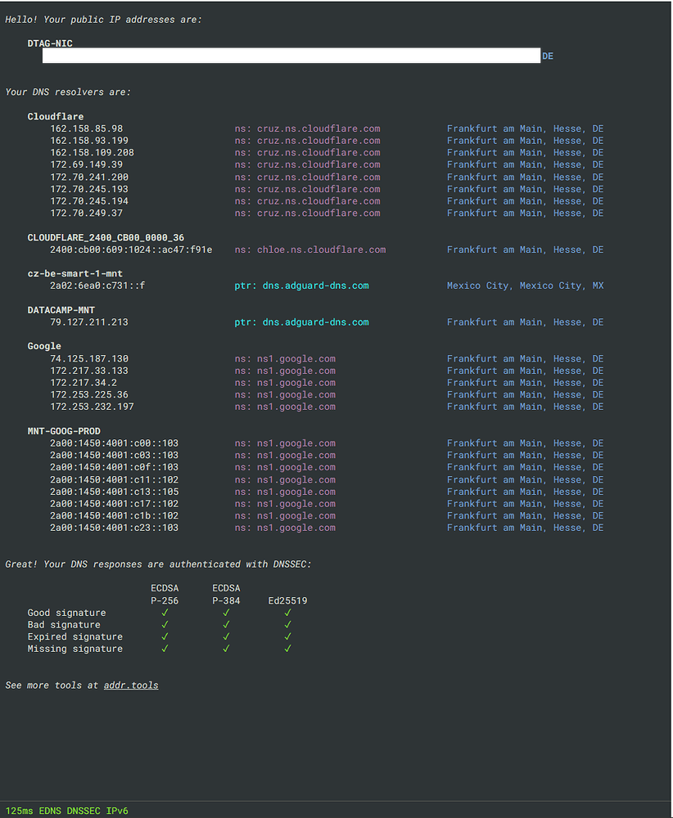The image size is (673, 818).
Task: Click the Ed25519 column header
Action: [287, 600]
